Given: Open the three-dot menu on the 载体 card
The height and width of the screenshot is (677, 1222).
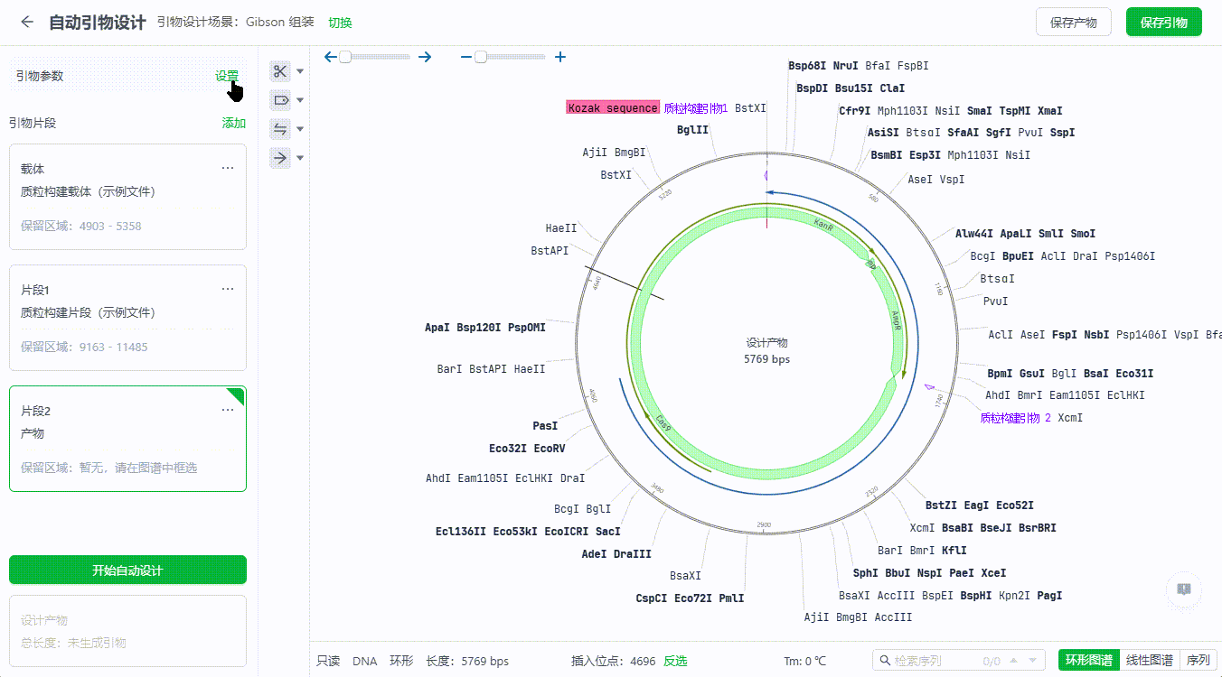Looking at the screenshot, I should pyautogui.click(x=228, y=168).
